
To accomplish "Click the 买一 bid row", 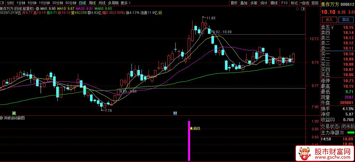I will 338,54.
